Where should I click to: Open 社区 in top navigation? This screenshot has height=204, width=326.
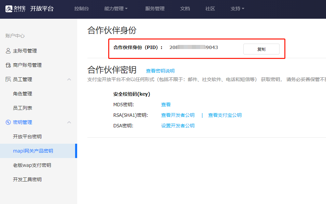click(x=210, y=9)
